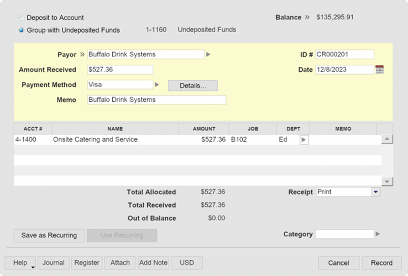Click Save as Recurring button
Viewport: 408px width, 276px height.
point(49,235)
